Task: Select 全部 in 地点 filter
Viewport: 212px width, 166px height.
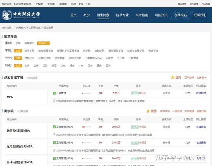Action: click(x=18, y=65)
